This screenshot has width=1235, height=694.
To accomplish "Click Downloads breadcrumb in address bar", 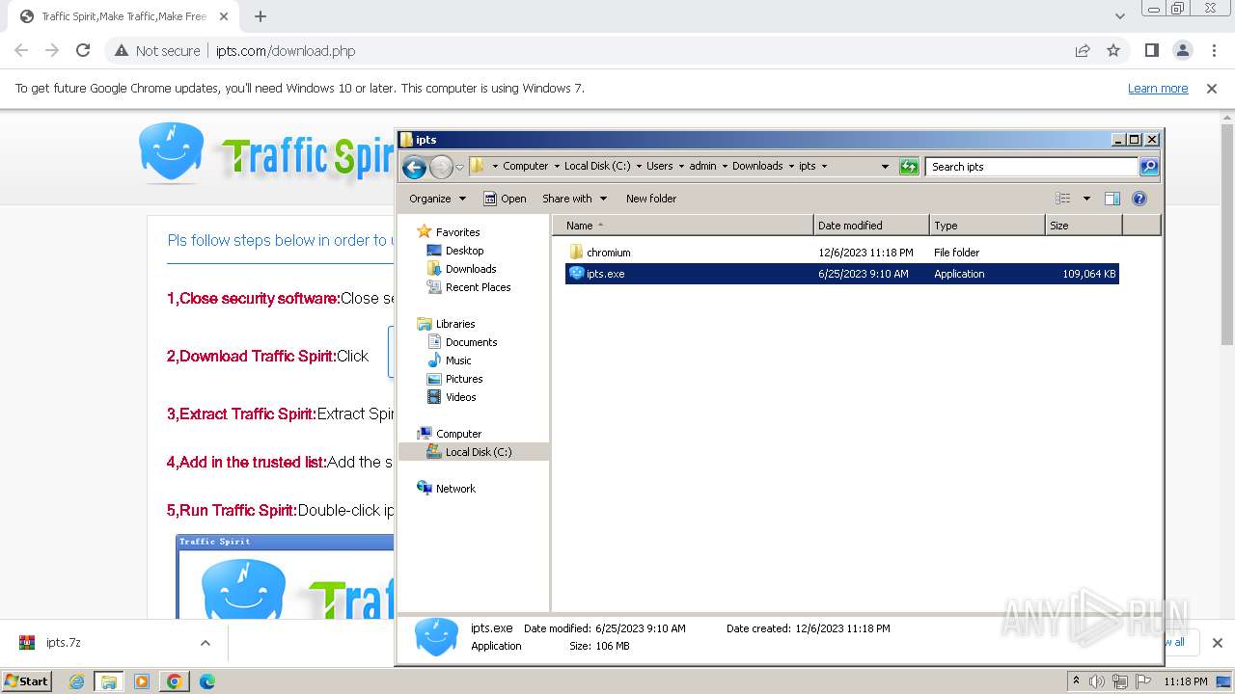I will [757, 166].
